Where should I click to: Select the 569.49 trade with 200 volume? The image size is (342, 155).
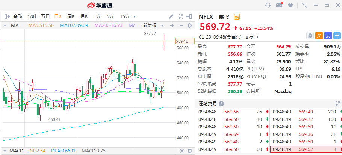tap(306, 112)
